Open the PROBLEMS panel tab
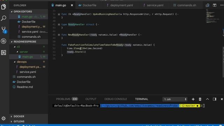The image size is (224, 126). [x=63, y=99]
